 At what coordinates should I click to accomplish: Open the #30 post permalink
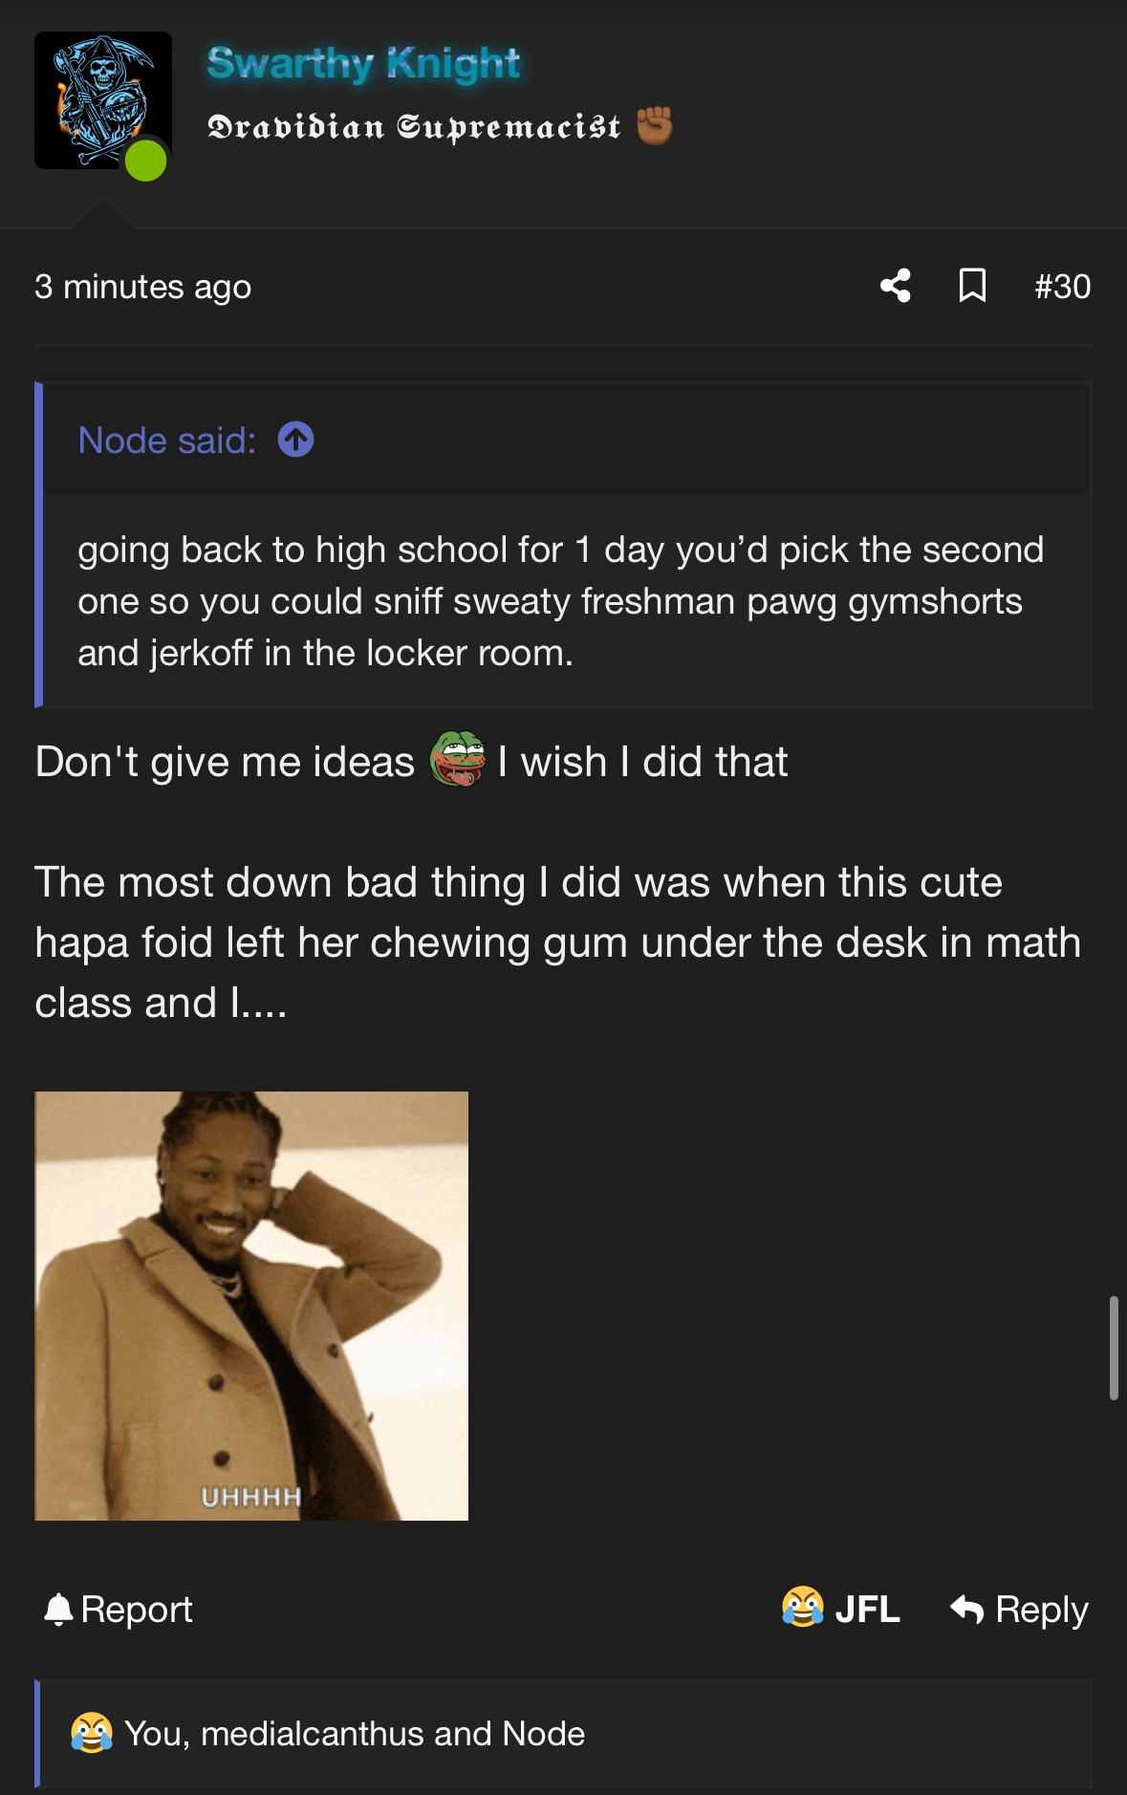pos(1062,287)
